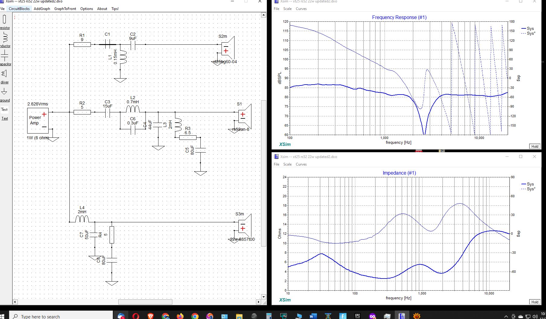Select capacitor C8 80uF symbol

click(112, 260)
